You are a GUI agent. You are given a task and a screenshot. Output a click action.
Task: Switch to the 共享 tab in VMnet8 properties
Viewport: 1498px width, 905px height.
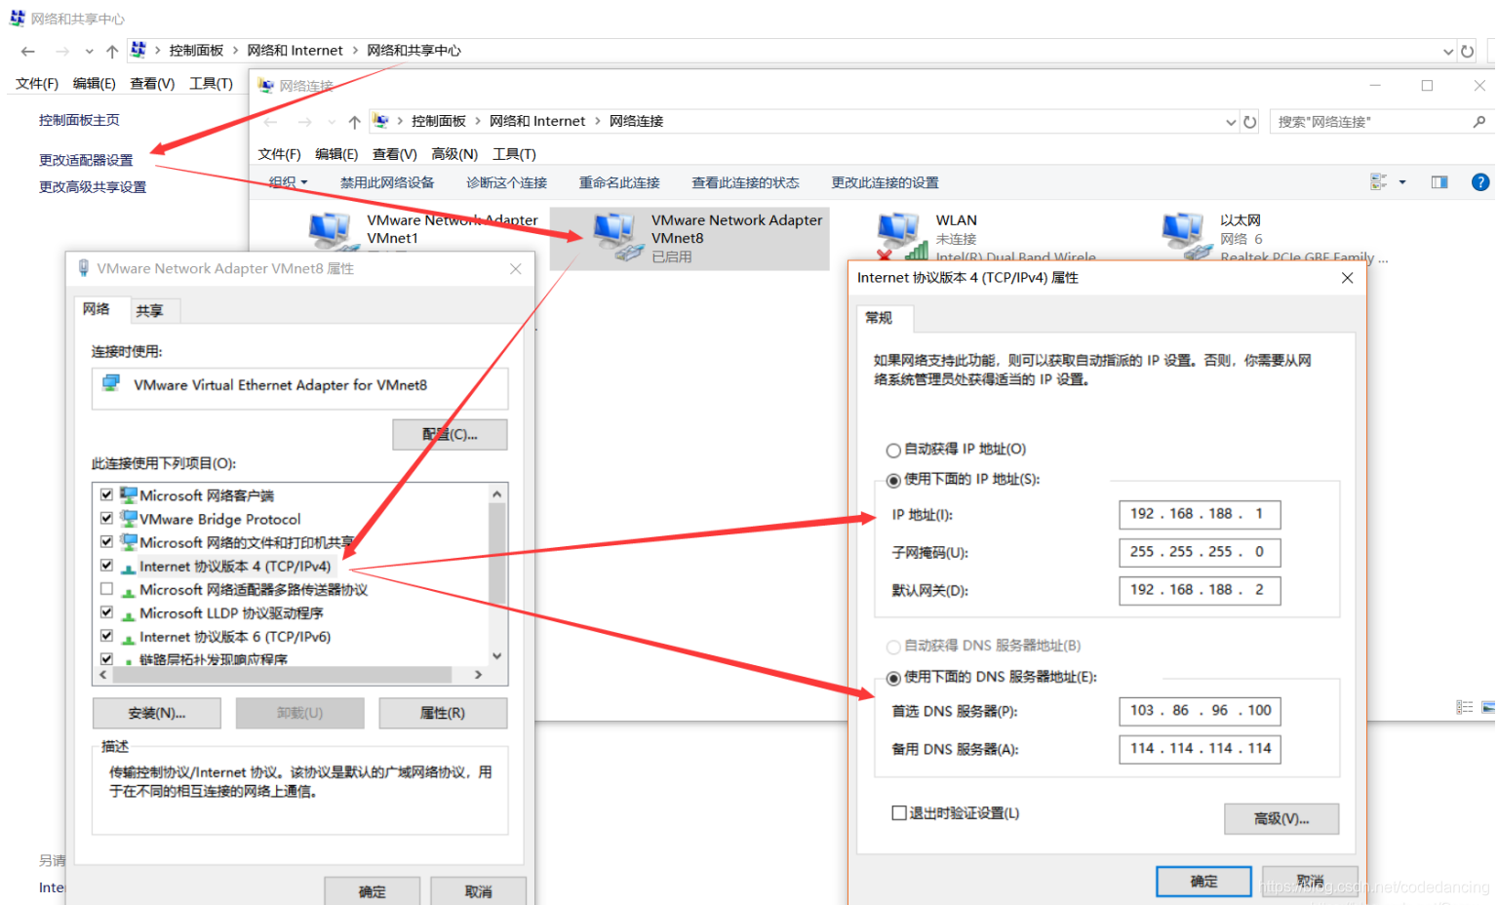pyautogui.click(x=153, y=310)
